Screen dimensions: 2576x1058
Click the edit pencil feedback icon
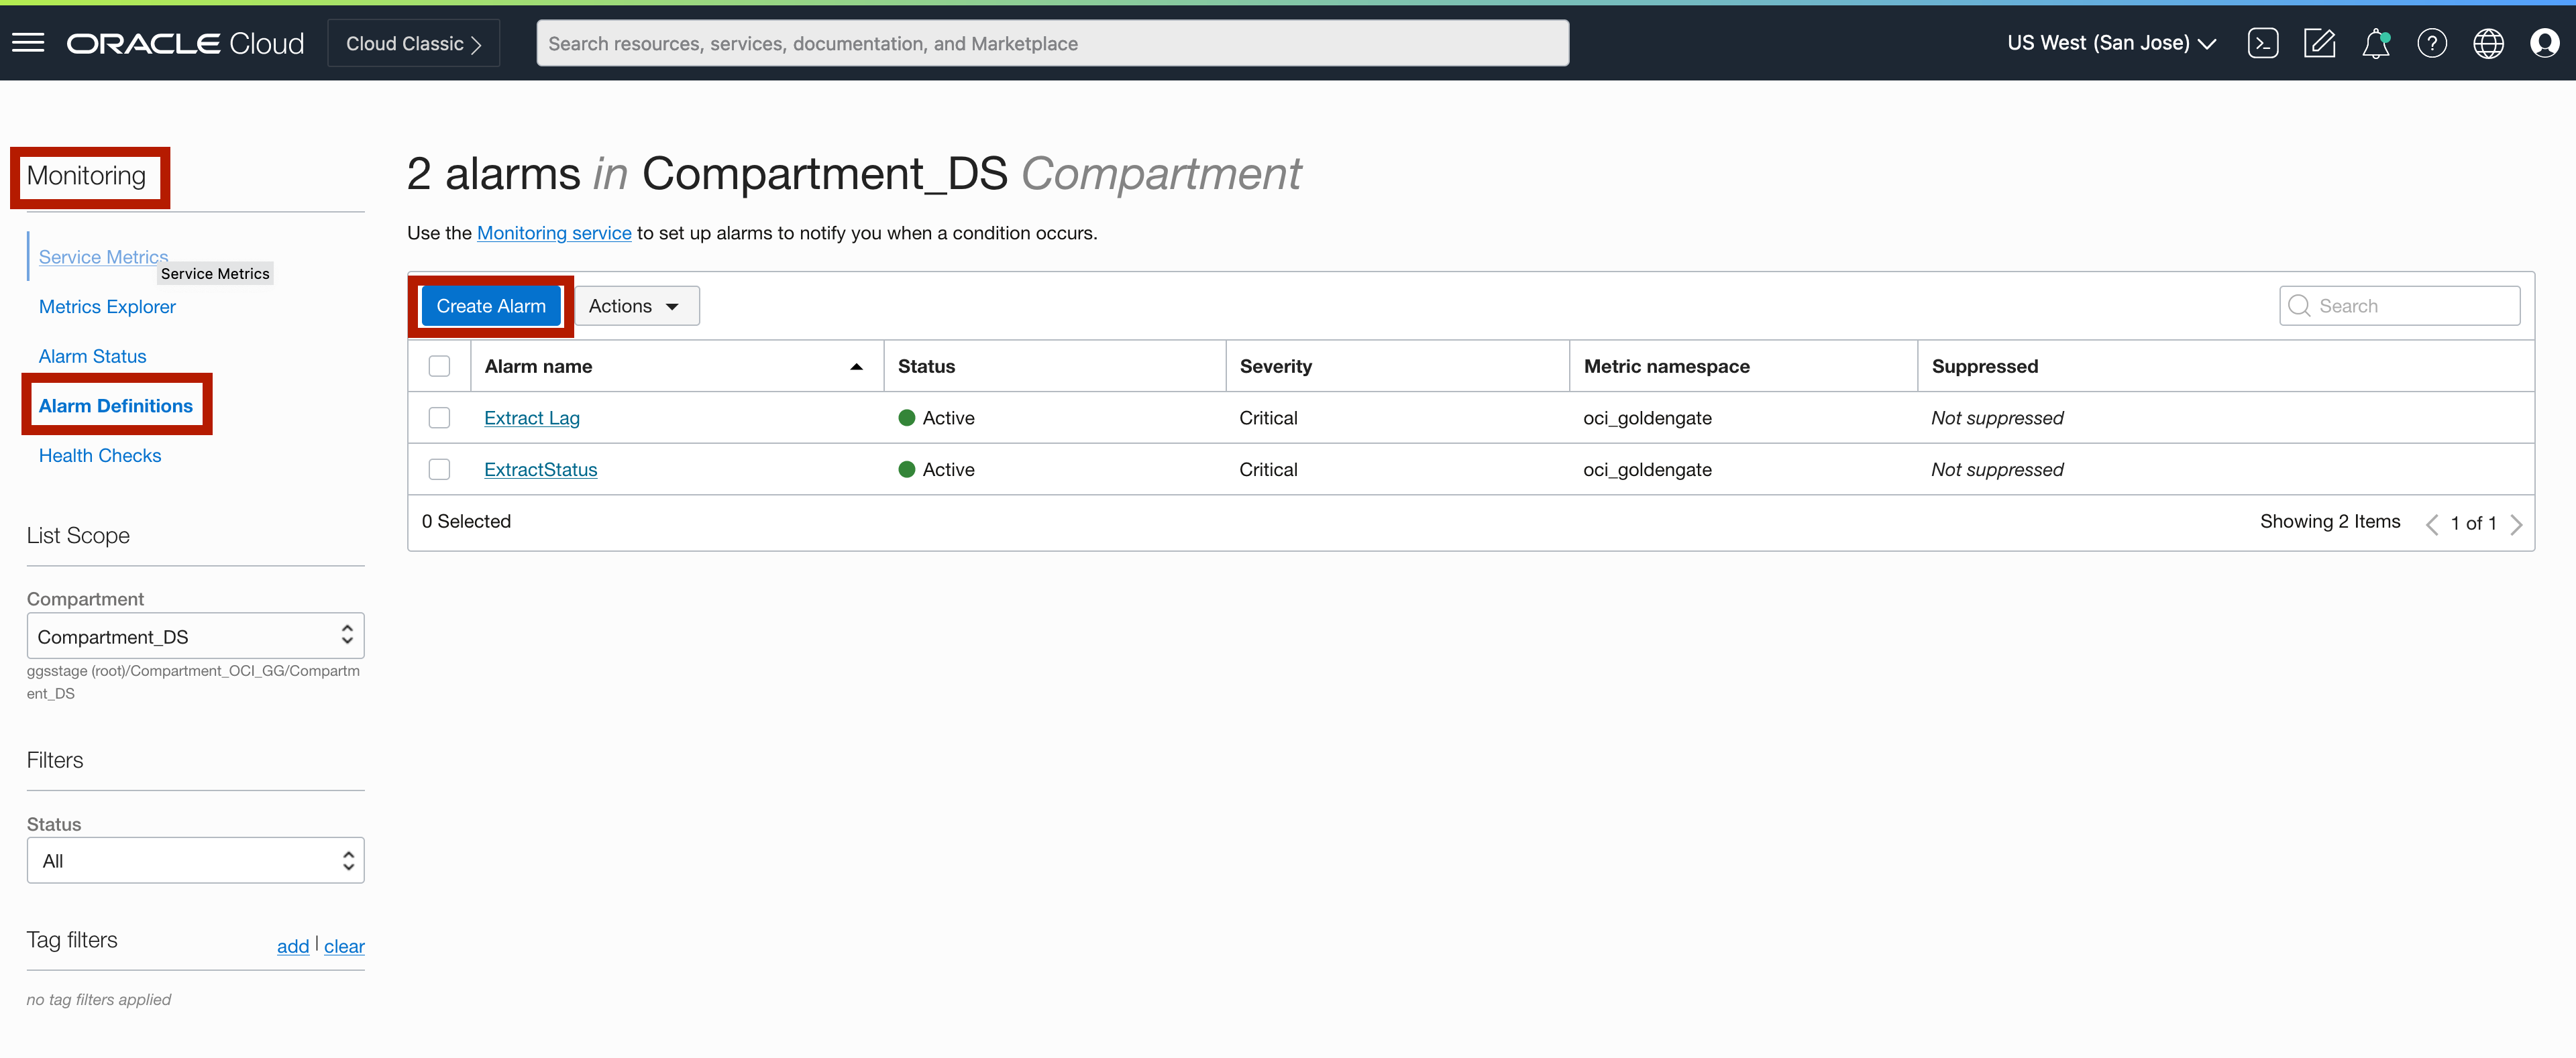point(2319,43)
